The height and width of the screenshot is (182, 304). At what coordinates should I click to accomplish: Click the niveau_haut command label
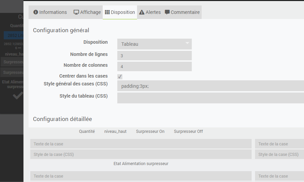click(x=115, y=132)
